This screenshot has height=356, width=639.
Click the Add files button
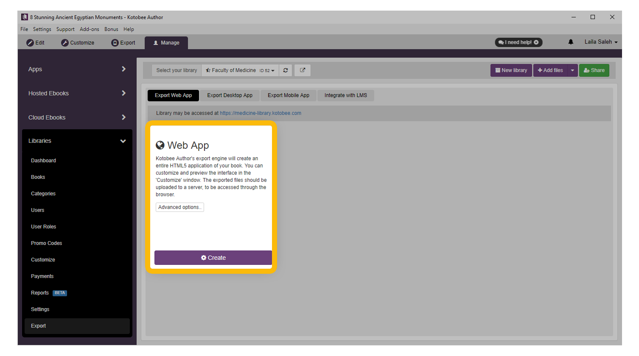pyautogui.click(x=550, y=70)
